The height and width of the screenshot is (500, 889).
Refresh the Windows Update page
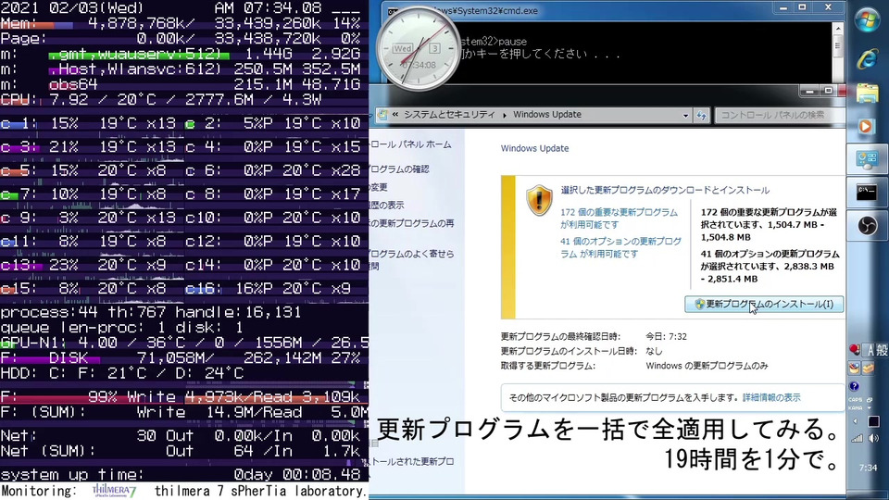702,115
